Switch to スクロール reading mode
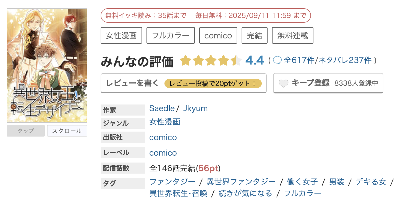 click(67, 131)
